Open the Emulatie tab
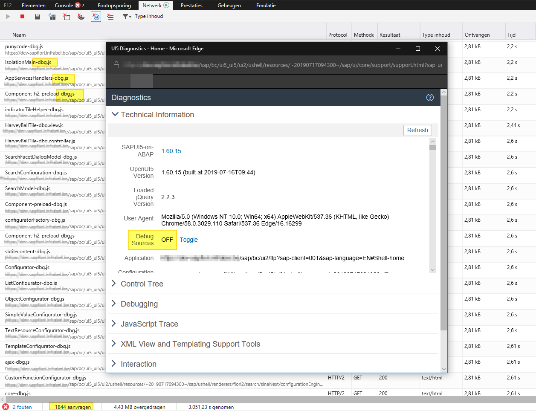The width and height of the screenshot is (536, 411). [266, 6]
